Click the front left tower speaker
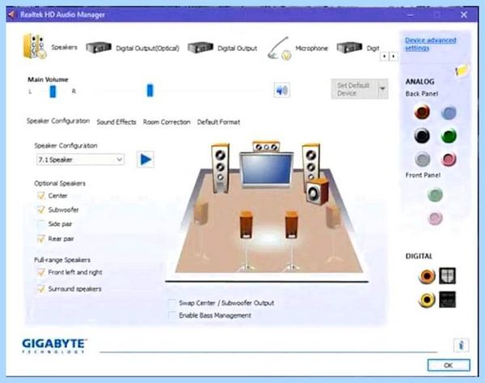This screenshot has width=485, height=383. [220, 168]
